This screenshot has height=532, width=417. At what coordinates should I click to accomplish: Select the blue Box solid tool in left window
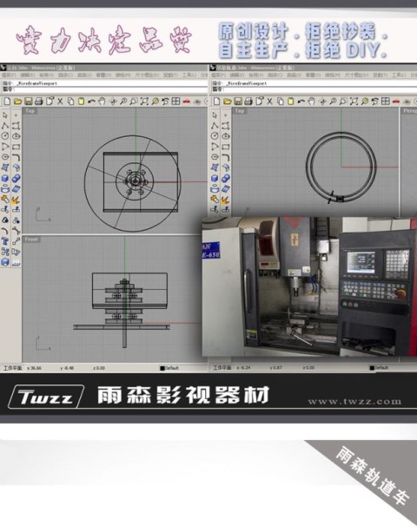(5, 178)
